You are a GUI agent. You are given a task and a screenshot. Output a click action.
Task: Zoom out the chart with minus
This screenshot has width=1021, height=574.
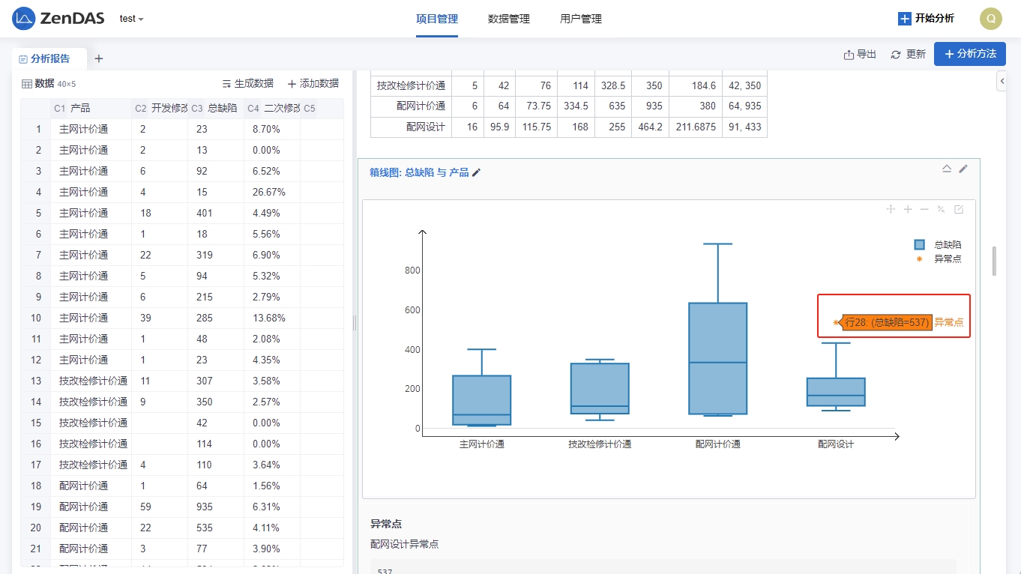(x=924, y=210)
